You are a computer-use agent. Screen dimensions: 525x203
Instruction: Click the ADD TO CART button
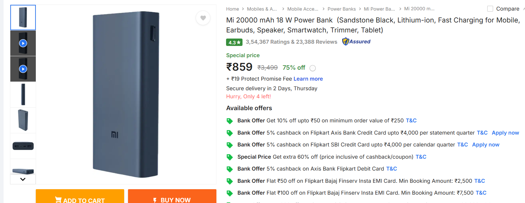[x=80, y=198]
